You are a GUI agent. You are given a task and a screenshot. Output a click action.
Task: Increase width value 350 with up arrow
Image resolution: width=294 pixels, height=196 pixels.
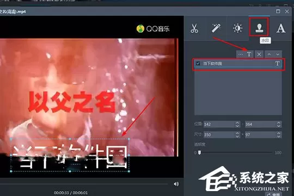[237, 133]
